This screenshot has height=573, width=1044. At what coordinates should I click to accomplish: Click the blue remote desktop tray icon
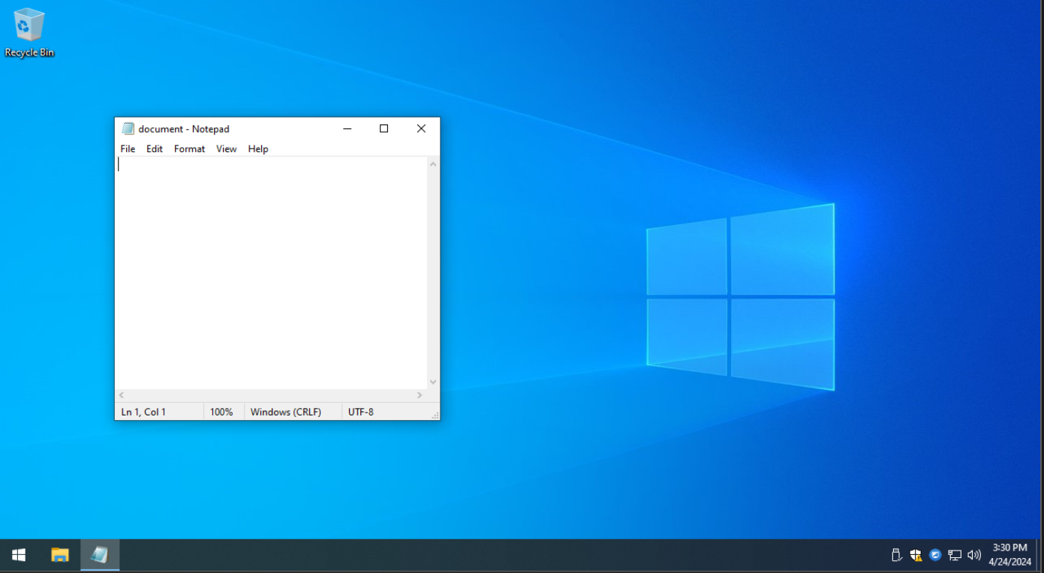pos(935,555)
